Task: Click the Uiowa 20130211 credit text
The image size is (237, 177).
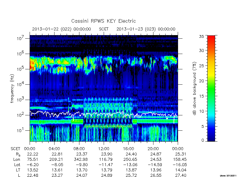Action: pos(228,176)
